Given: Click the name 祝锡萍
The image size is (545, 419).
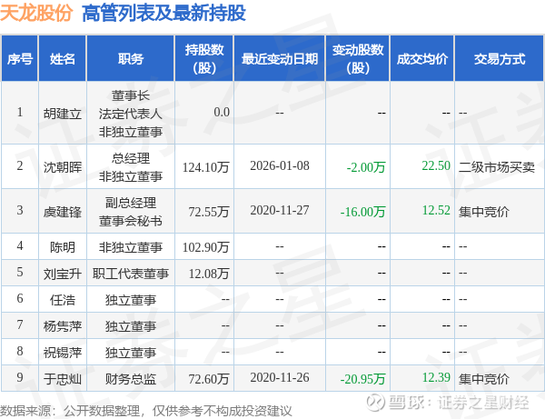Looking at the screenshot, I should [x=62, y=353].
